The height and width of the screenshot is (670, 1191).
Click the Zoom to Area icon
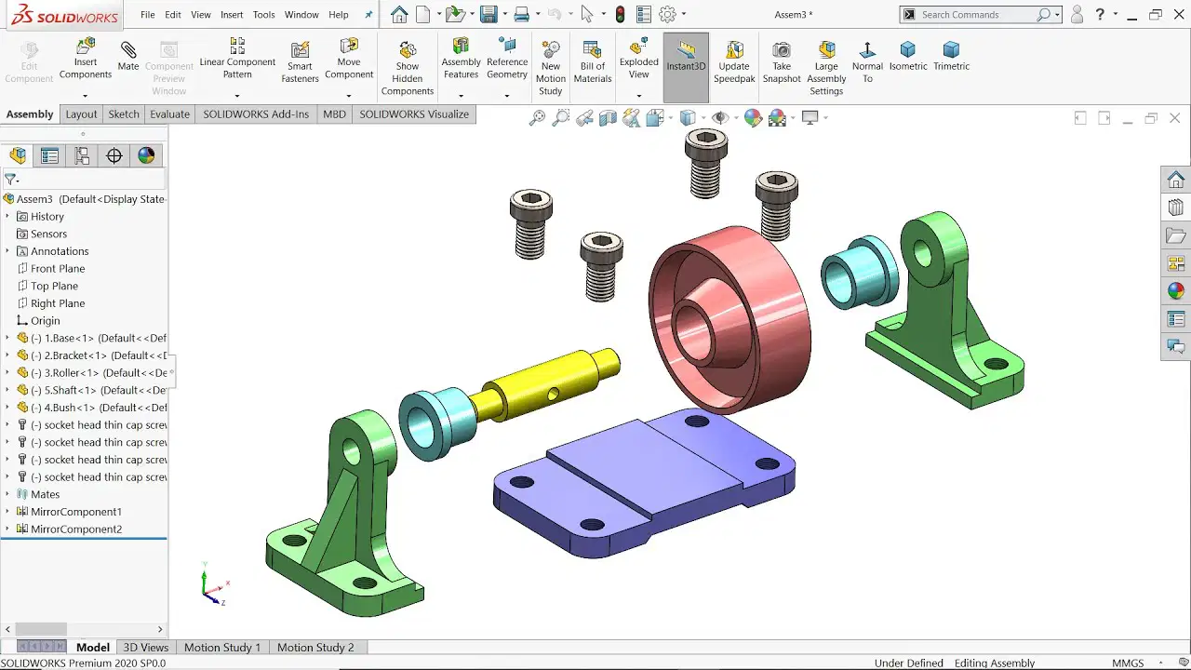560,117
